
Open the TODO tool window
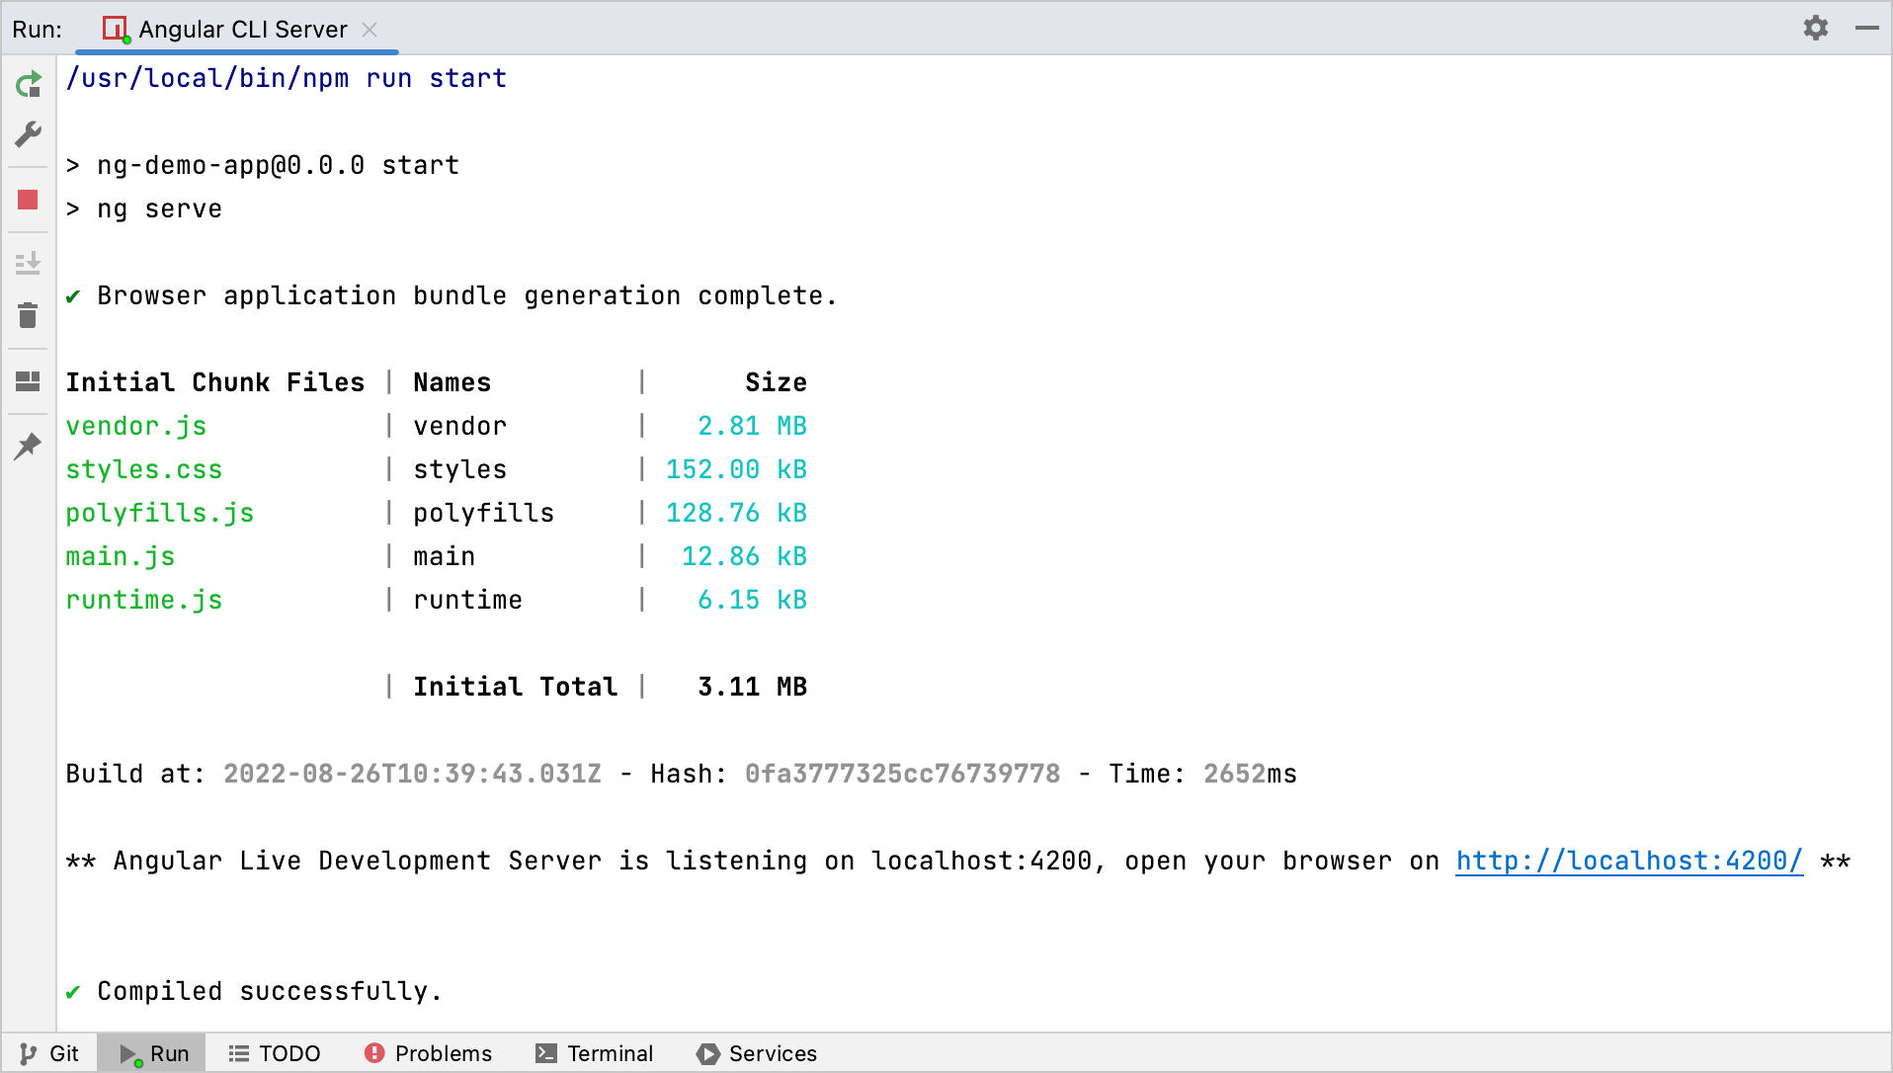pyautogui.click(x=276, y=1053)
